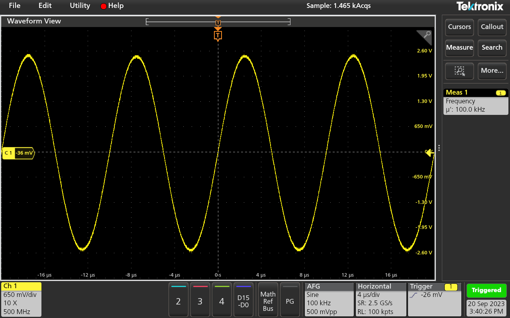Click the C1 channel ground level handle
This screenshot has height=318, width=510.
tap(18, 153)
